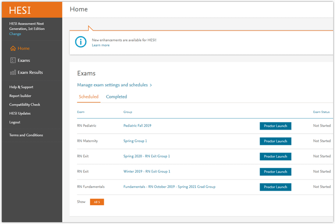Open Compatibility Check in sidebar
The width and height of the screenshot is (335, 224).
click(x=25, y=105)
